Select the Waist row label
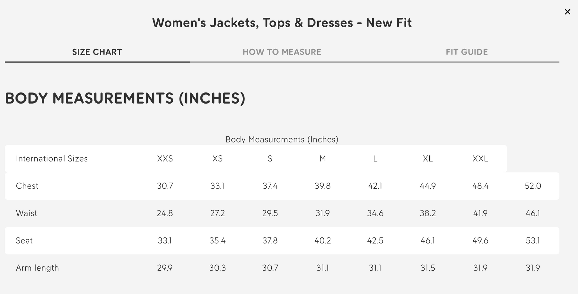578x294 pixels. tap(26, 213)
